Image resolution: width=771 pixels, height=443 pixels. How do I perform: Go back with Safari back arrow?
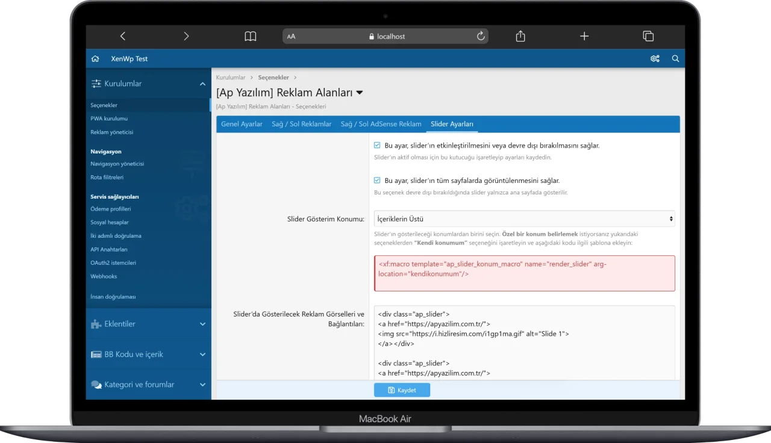[123, 36]
